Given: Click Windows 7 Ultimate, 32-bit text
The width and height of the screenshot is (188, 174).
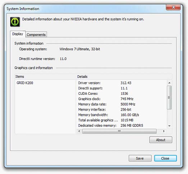Looking at the screenshot, I should (x=80, y=49).
